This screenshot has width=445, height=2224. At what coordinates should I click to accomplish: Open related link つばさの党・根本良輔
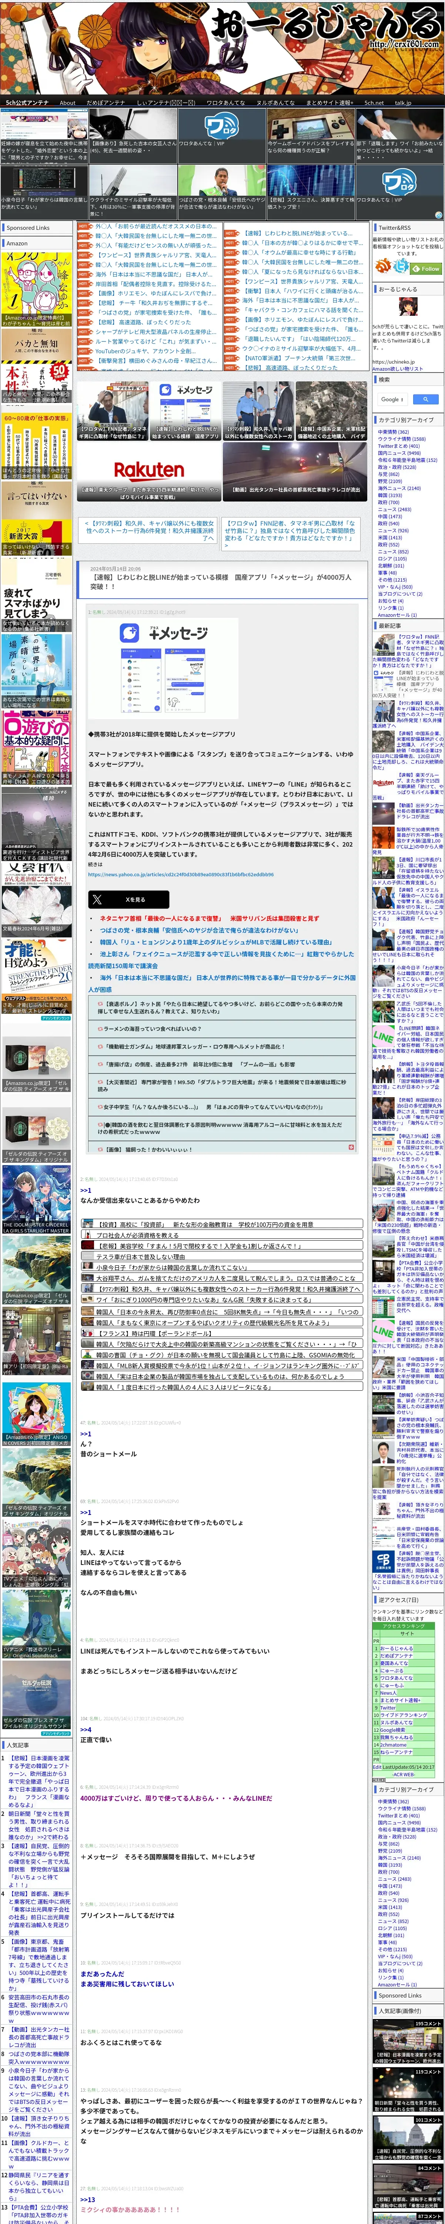pos(198,931)
